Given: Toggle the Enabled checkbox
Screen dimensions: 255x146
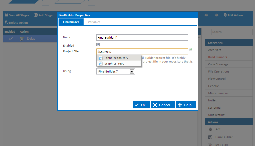Looking at the screenshot, I should click(x=98, y=45).
